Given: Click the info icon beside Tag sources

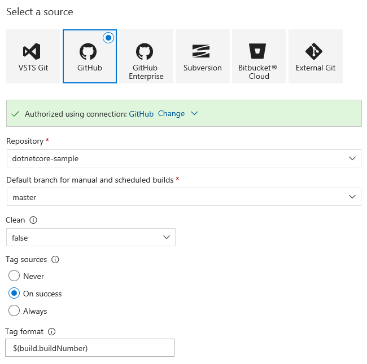Looking at the screenshot, I should (x=55, y=260).
